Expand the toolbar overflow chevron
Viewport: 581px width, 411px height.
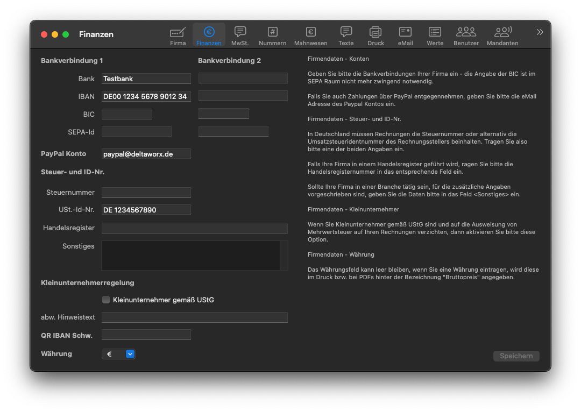pyautogui.click(x=540, y=32)
